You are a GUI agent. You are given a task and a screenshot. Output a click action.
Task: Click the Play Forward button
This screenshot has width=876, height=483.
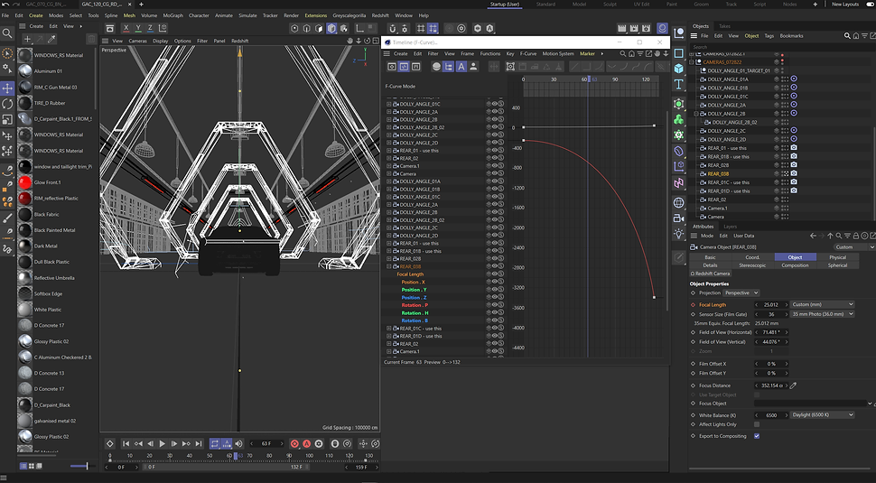pos(163,444)
